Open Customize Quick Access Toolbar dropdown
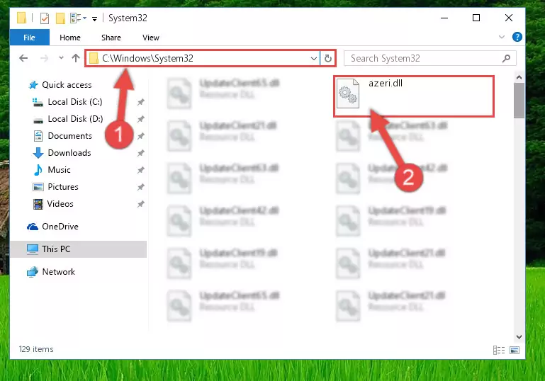Viewport: 545px width, 381px height. pyautogui.click(x=94, y=18)
